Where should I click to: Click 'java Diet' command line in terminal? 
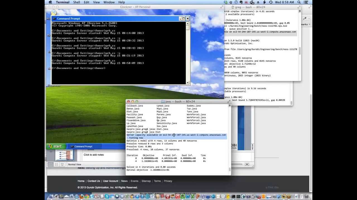[x=143, y=132]
